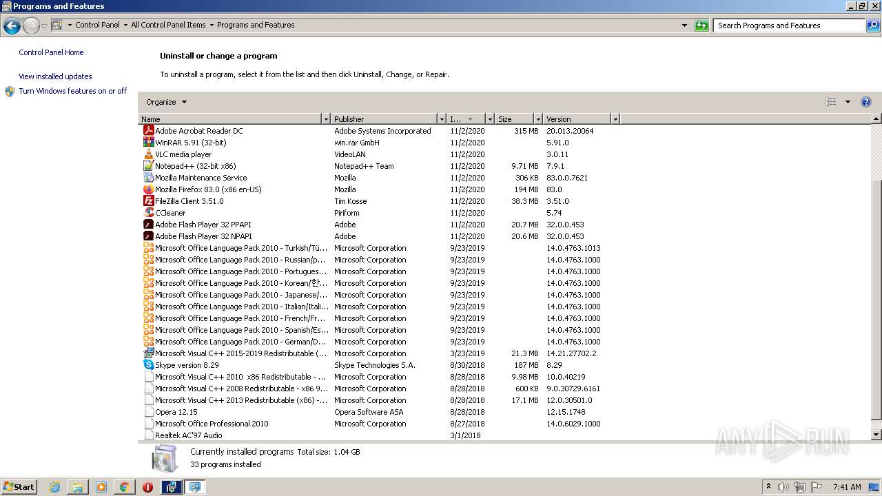
Task: Click the Forward navigation arrow
Action: click(x=31, y=26)
